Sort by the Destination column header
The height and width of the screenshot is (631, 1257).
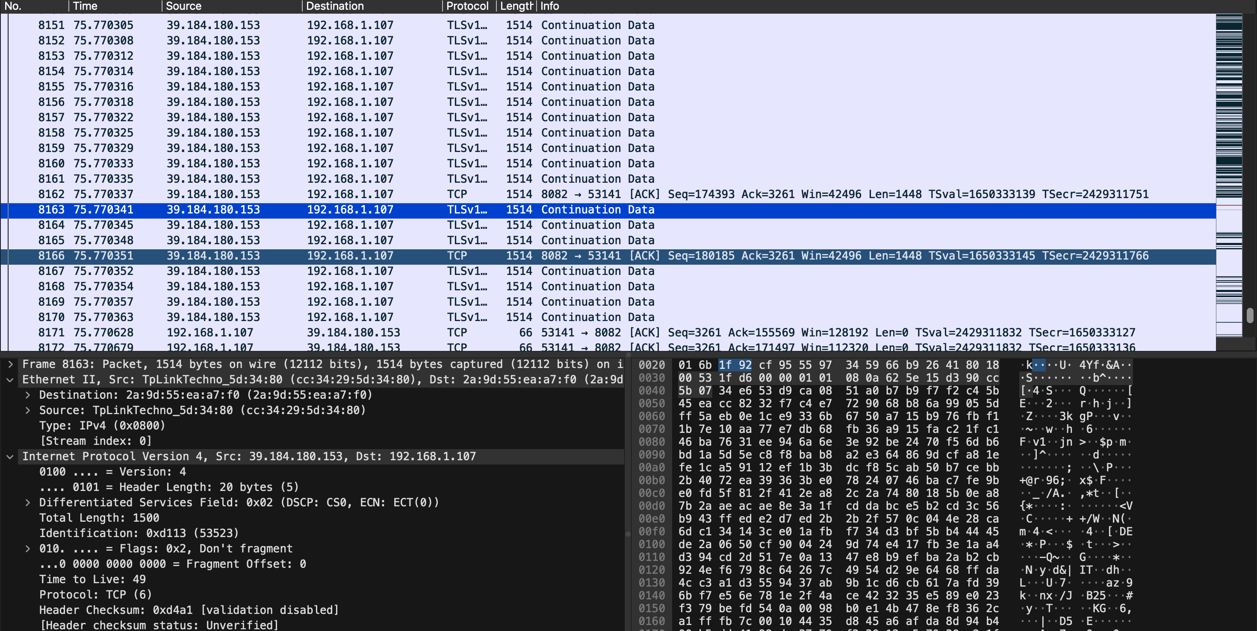pos(372,6)
